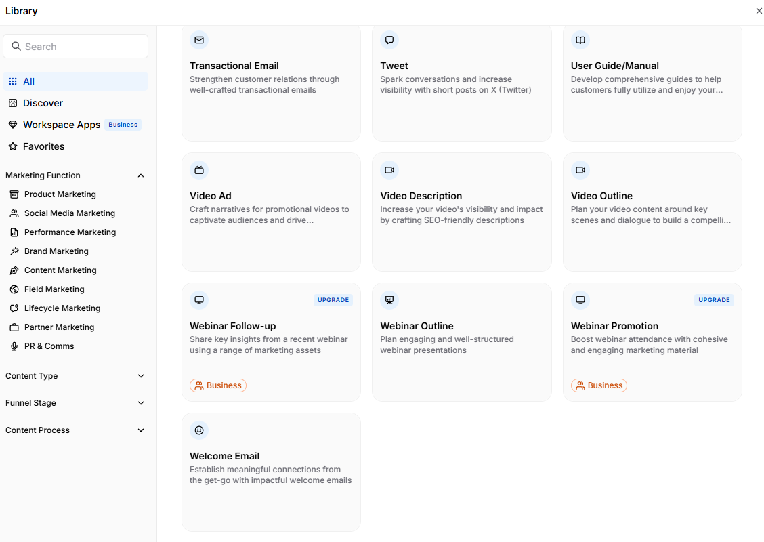This screenshot has height=542, width=764.
Task: Filter by Field Marketing
Action: point(54,289)
